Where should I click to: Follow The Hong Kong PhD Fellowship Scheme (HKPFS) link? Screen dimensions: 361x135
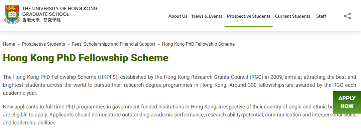coord(60,77)
